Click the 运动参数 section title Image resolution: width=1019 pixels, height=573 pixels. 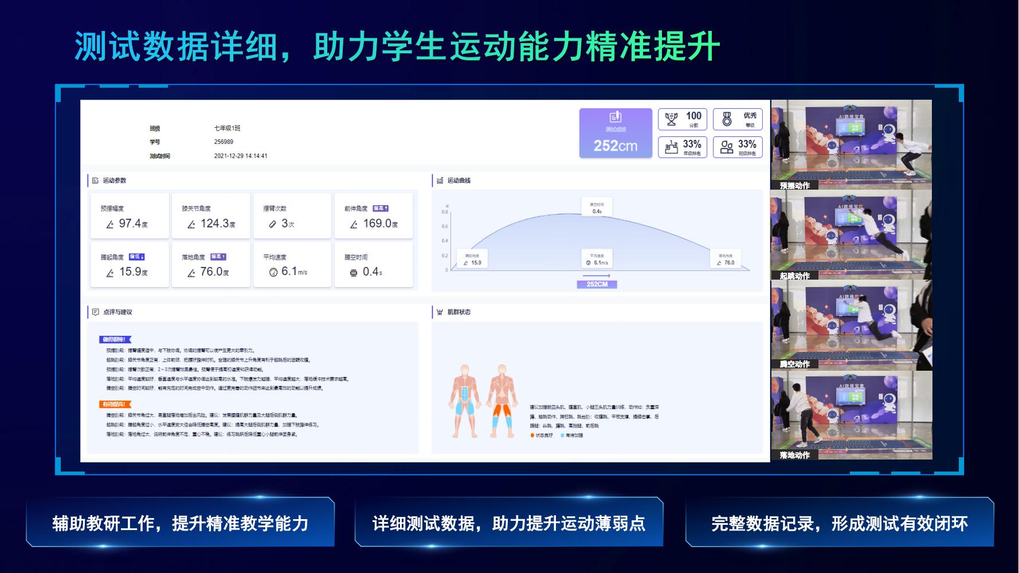pos(115,180)
